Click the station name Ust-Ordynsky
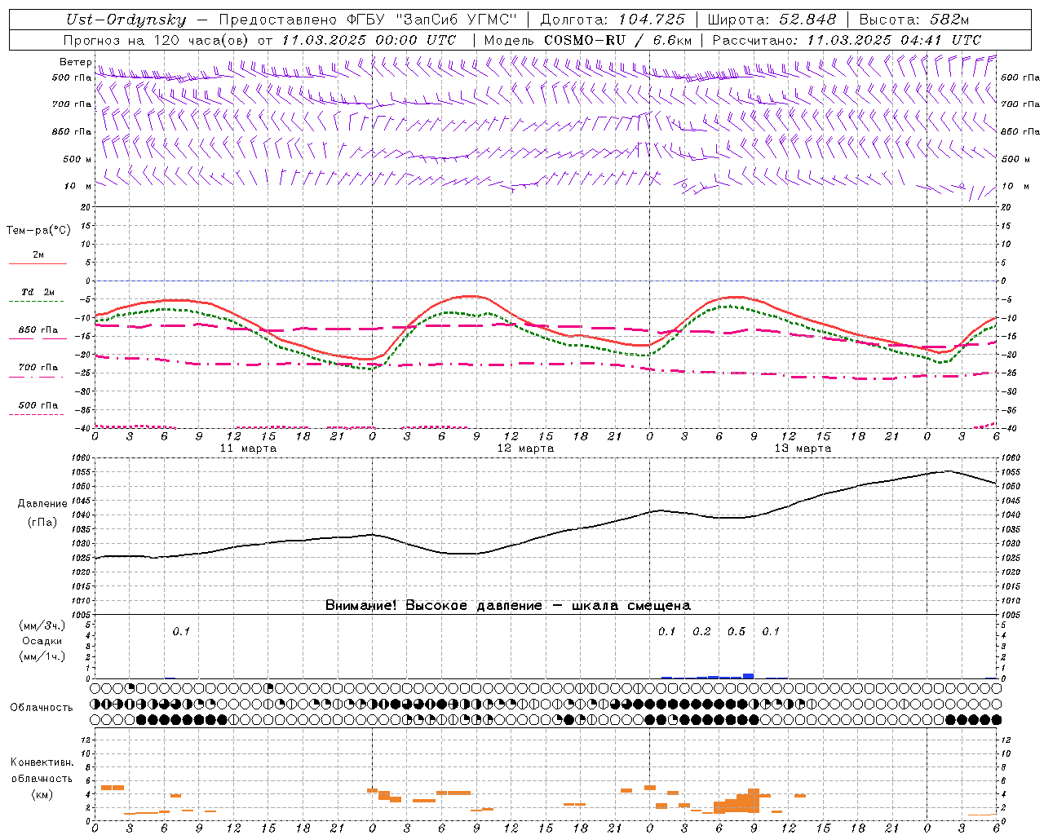The width and height of the screenshot is (1044, 835). click(126, 20)
